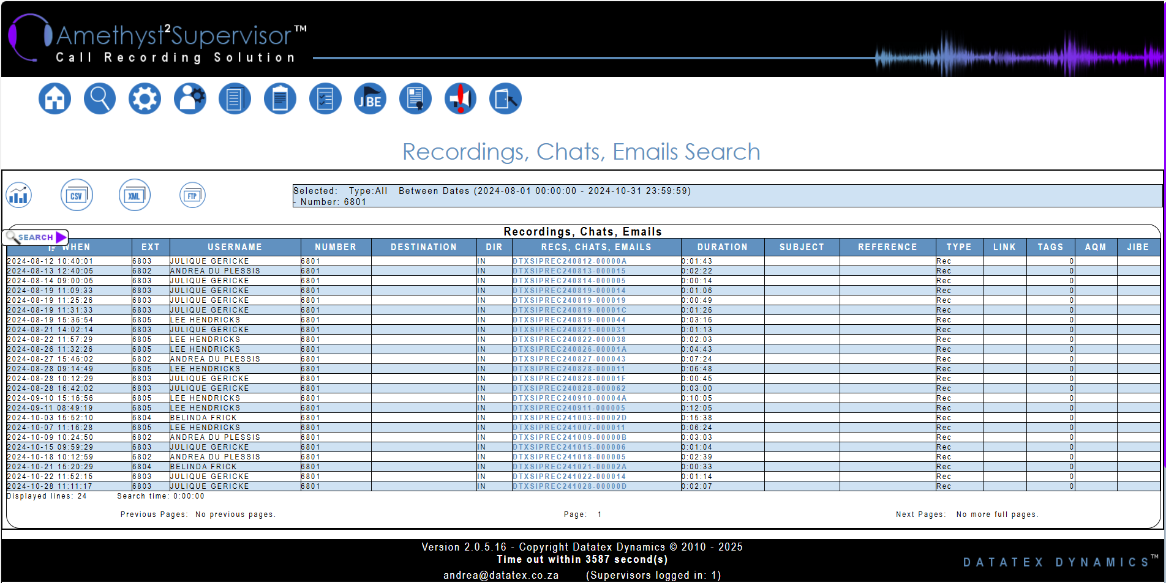
Task: Click the logout door icon
Action: click(x=505, y=98)
